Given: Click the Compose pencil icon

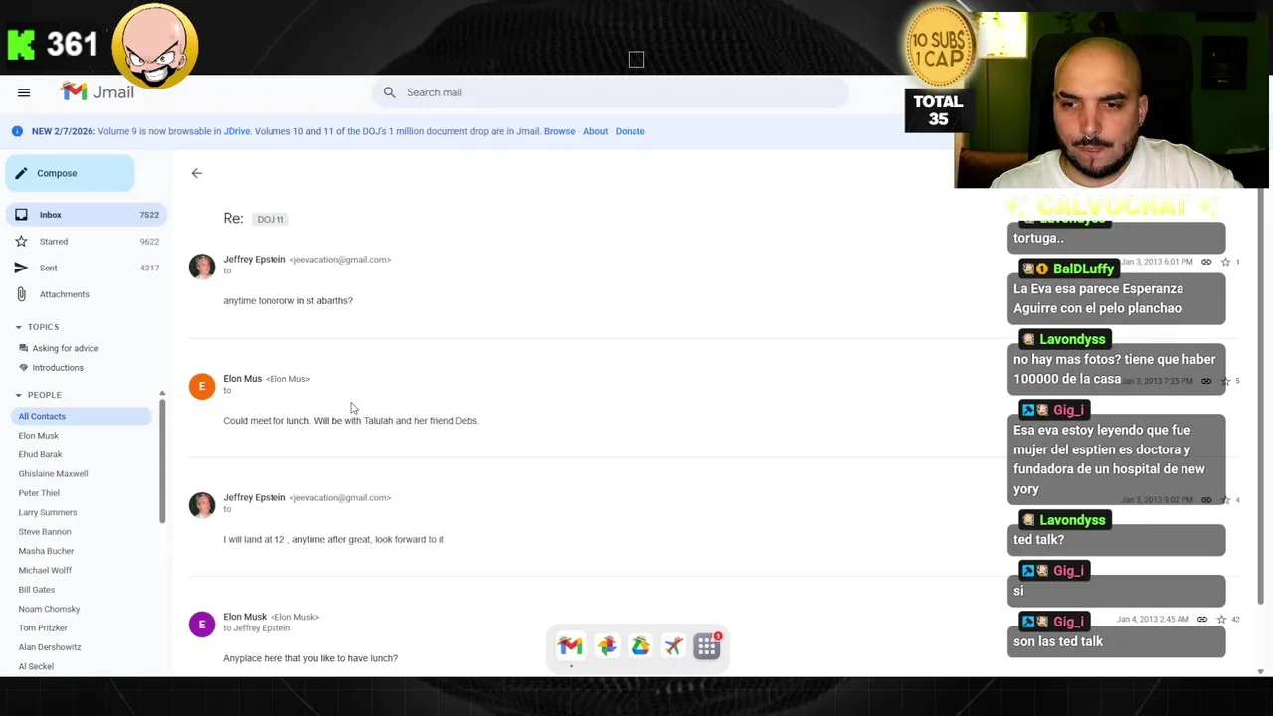Looking at the screenshot, I should click(21, 173).
